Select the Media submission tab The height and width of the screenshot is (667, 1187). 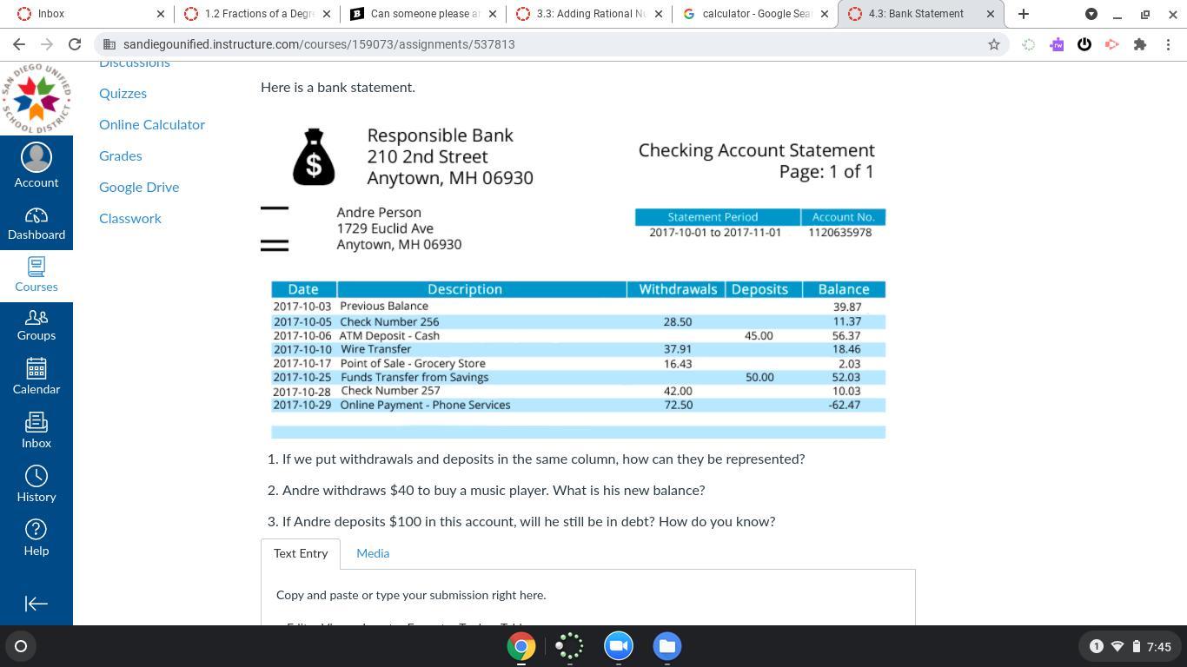pos(373,554)
